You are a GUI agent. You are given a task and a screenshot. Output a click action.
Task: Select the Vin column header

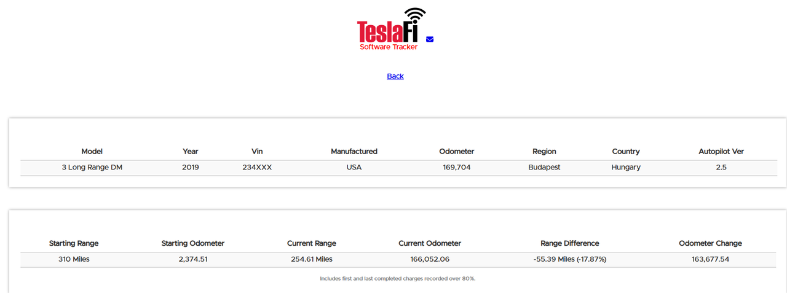[x=257, y=152]
